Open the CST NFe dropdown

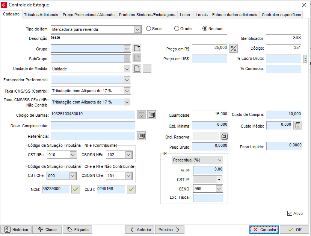[x=73, y=155]
